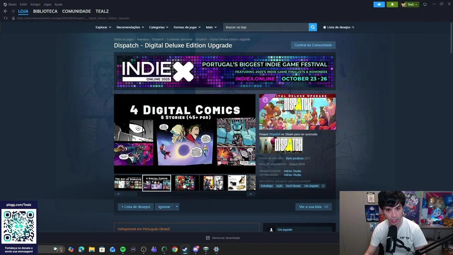Open the arrow dropdown beside Ignorar

[x=177, y=207]
